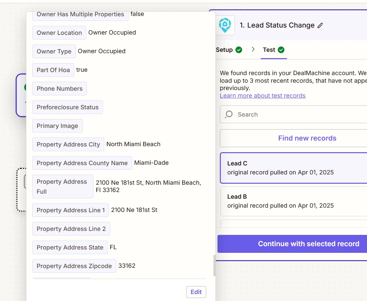Click the Edit button
The width and height of the screenshot is (367, 301).
[196, 292]
